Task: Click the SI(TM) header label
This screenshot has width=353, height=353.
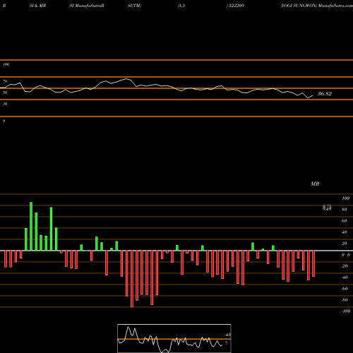Action: 134,6
